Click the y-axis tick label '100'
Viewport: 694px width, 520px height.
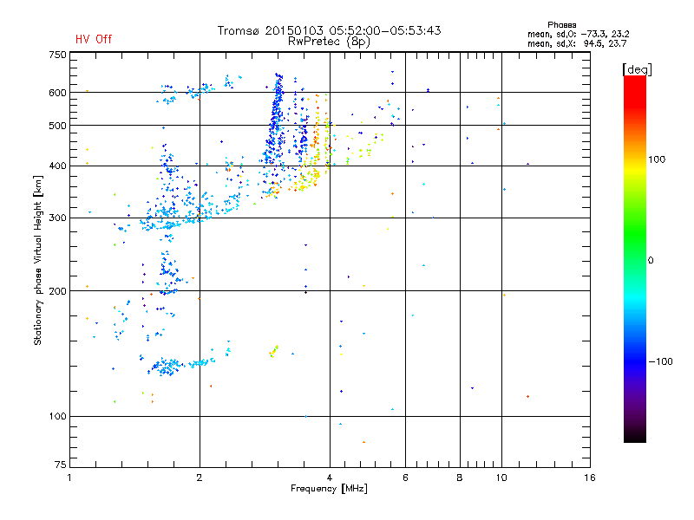click(58, 417)
